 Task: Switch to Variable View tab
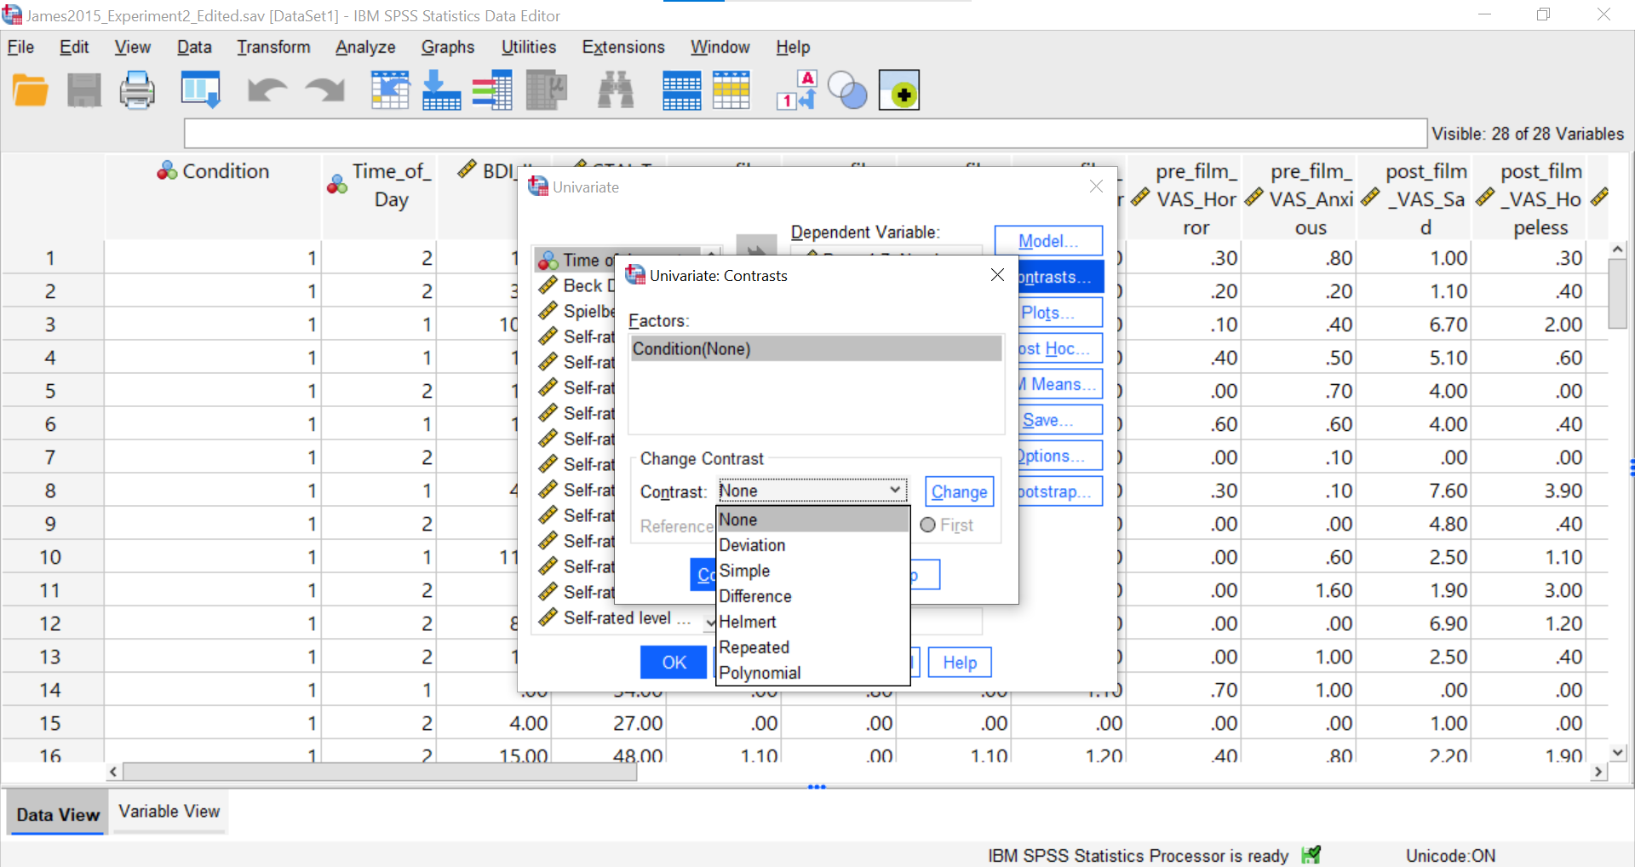coord(169,812)
